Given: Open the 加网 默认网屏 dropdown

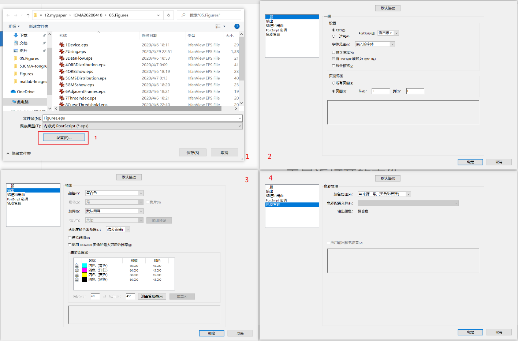Looking at the screenshot, I should pyautogui.click(x=114, y=211).
